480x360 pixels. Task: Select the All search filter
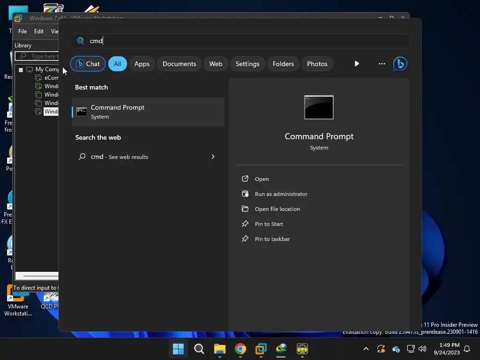tap(118, 64)
